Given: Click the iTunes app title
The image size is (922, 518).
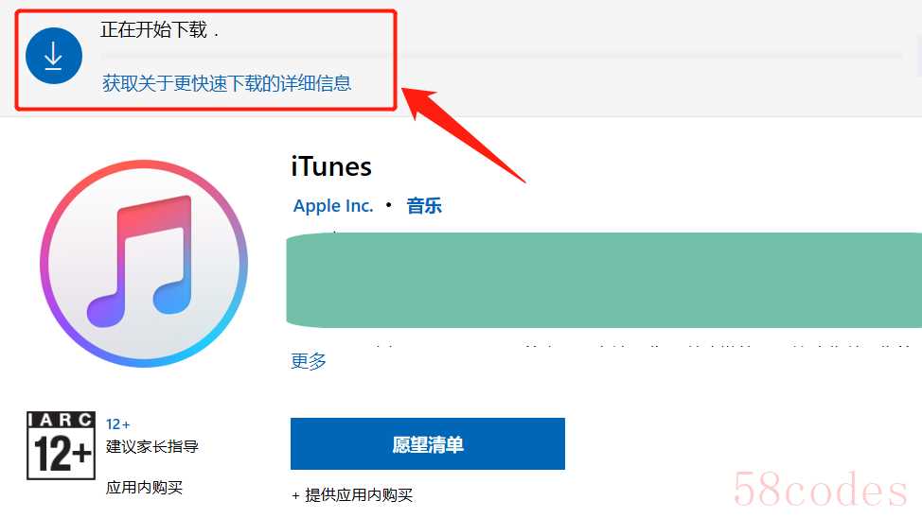Looking at the screenshot, I should coord(331,166).
